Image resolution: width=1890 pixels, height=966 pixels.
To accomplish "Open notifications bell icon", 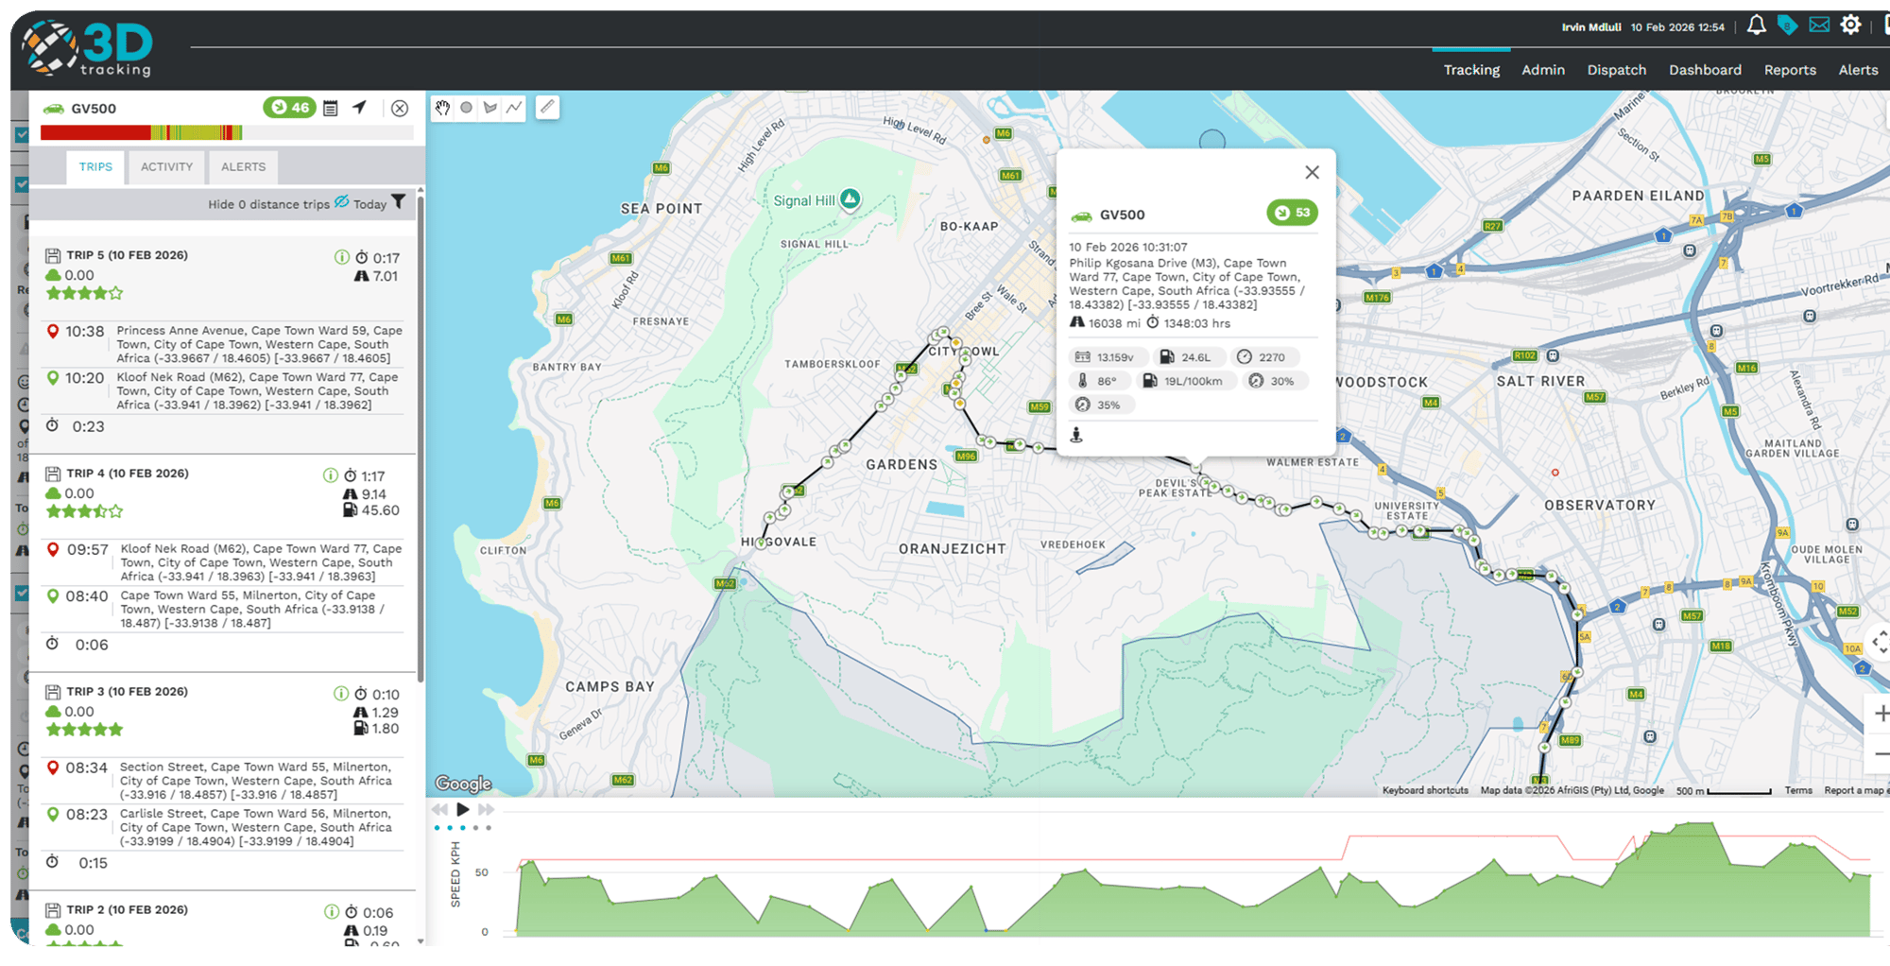I will tap(1756, 26).
